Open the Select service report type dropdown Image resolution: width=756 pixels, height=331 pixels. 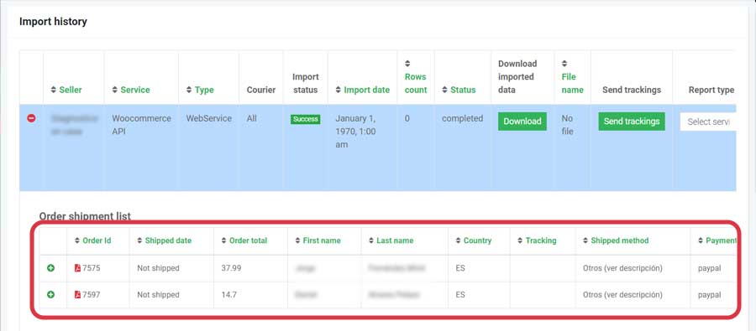(708, 122)
